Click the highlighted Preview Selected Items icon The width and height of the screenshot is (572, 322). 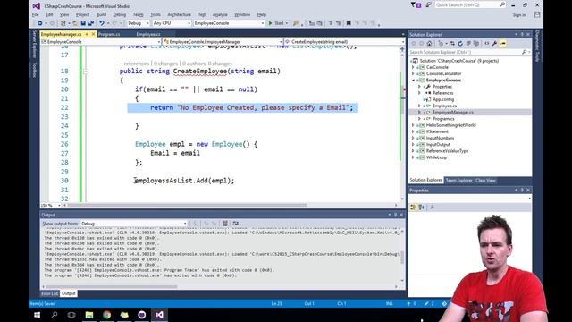coord(502,44)
